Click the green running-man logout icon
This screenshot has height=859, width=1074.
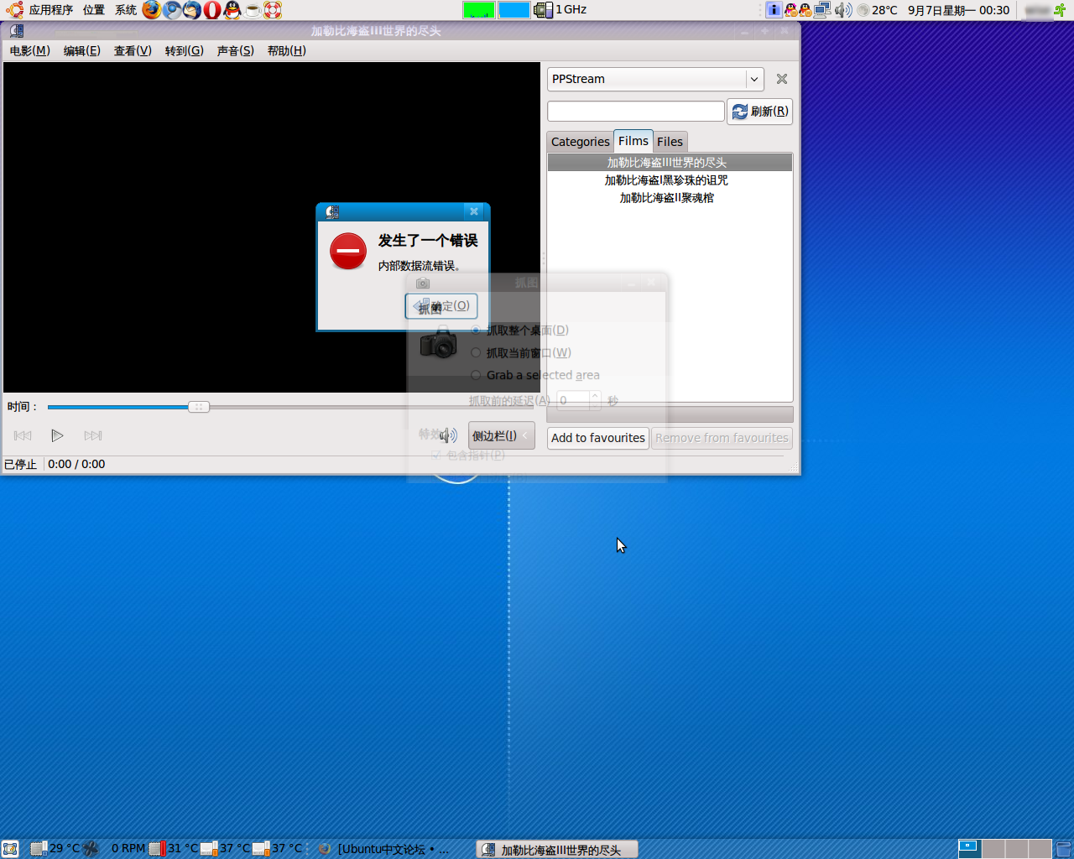1060,10
